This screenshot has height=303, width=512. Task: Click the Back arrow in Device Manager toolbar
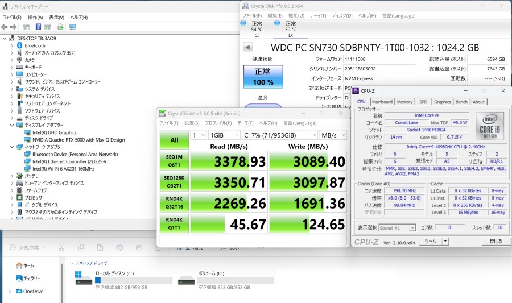4,27
